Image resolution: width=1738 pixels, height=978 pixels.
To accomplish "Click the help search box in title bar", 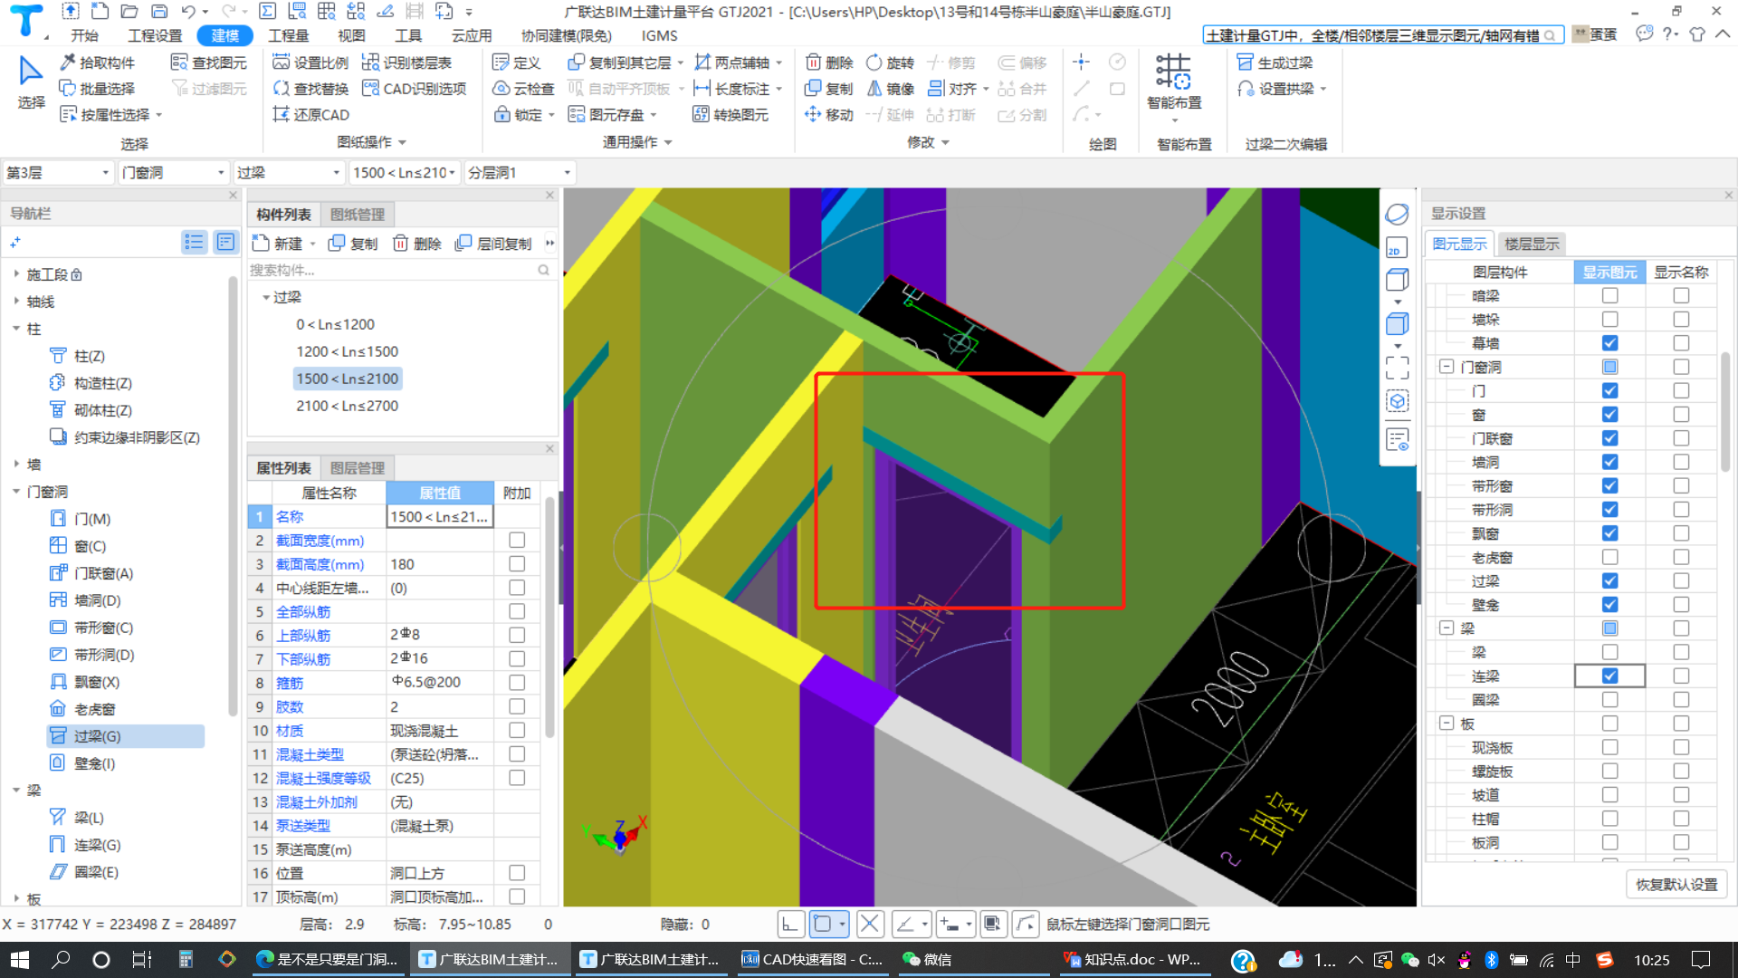I will coord(1381,35).
